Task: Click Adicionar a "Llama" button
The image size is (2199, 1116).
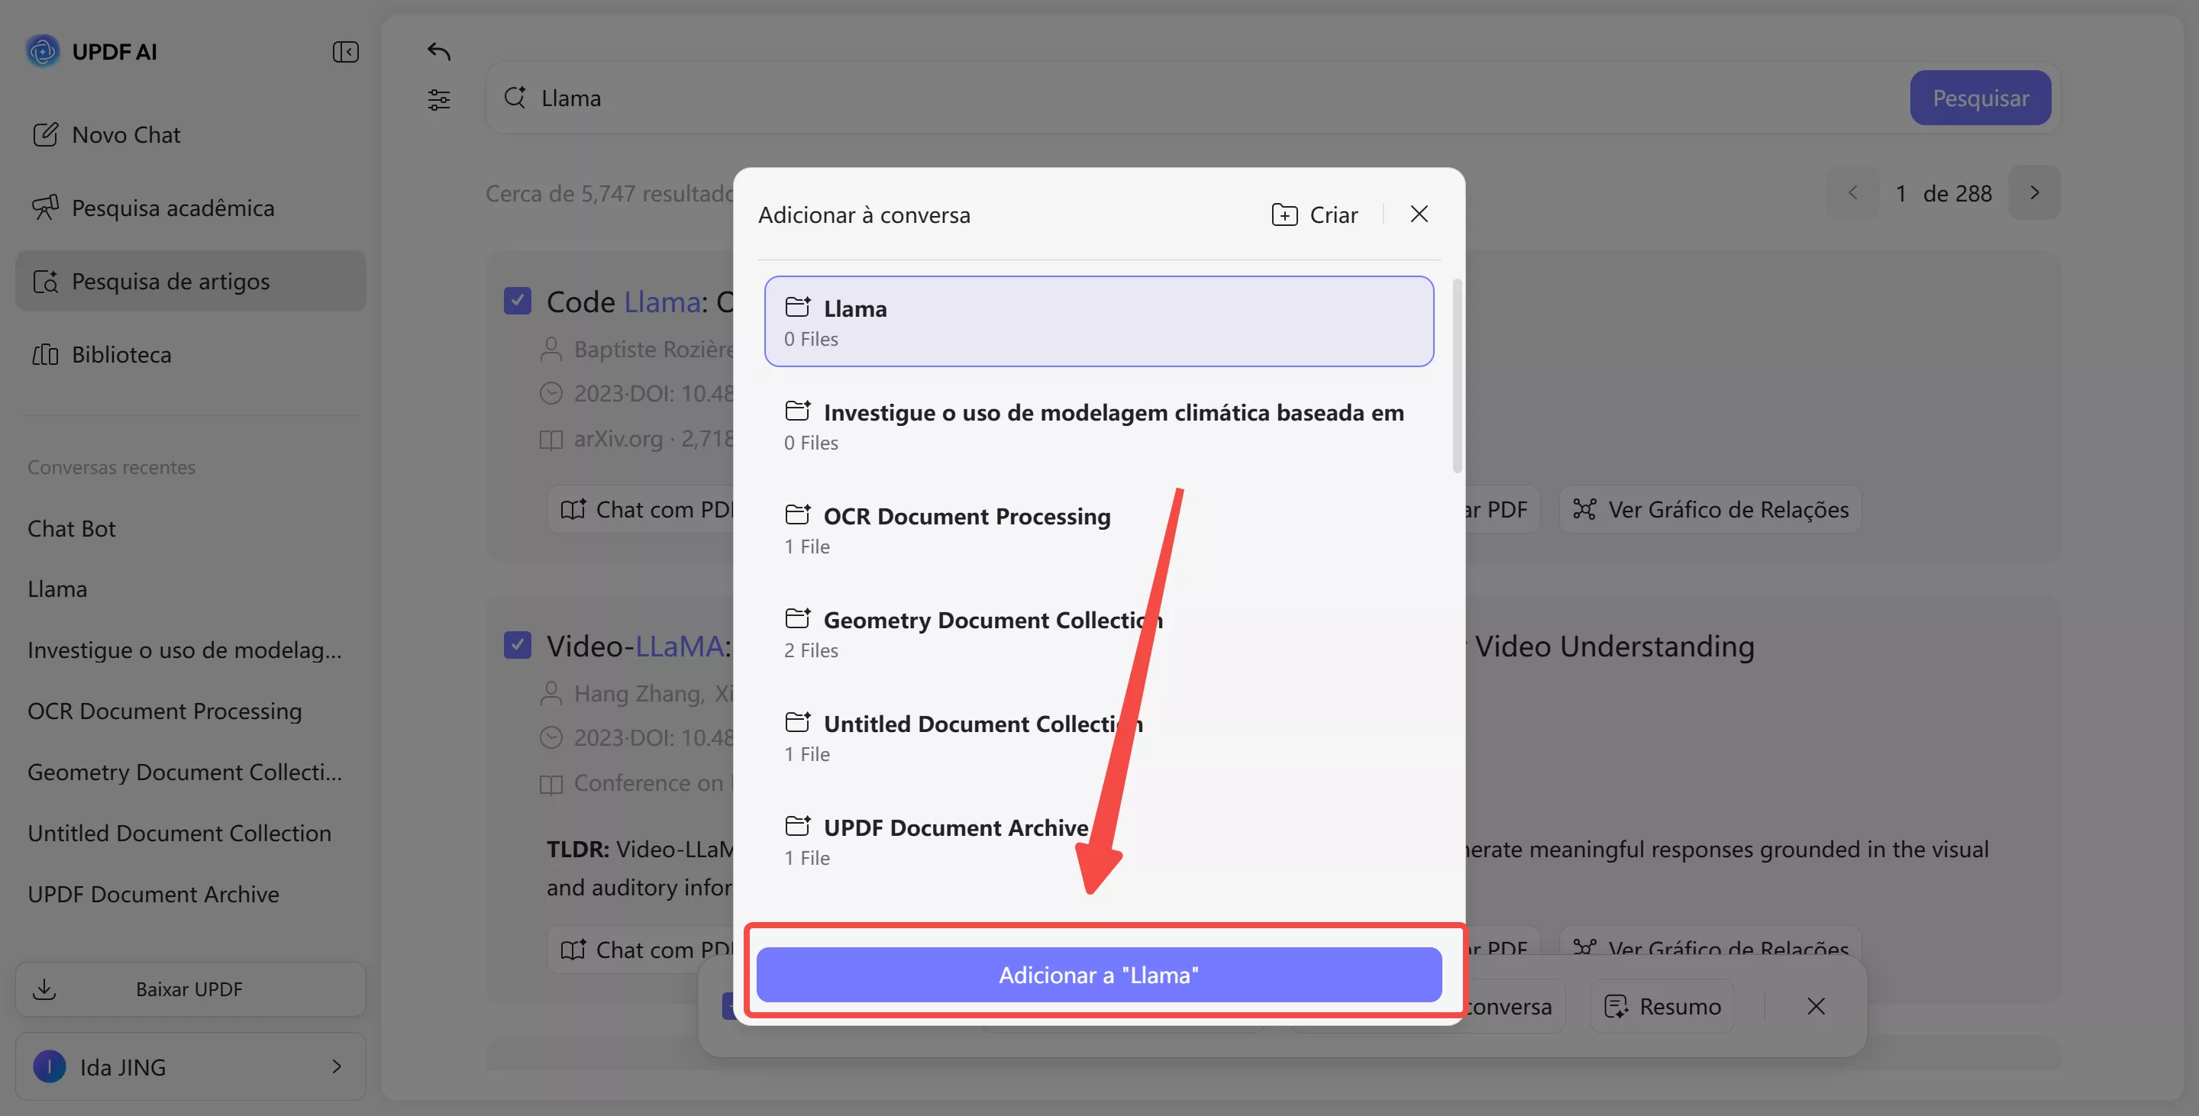Action: coord(1099,974)
